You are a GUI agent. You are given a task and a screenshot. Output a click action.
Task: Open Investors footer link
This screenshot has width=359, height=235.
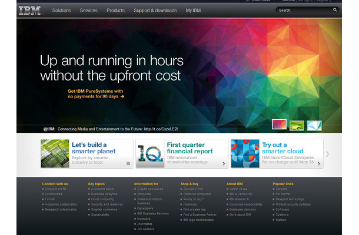point(144,219)
